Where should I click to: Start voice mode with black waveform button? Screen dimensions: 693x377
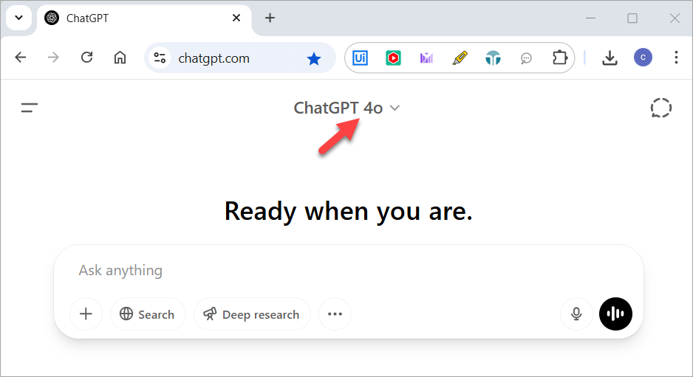click(615, 314)
